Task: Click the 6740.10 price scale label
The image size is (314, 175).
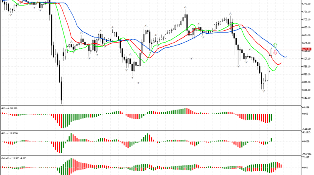Action: 307,4
